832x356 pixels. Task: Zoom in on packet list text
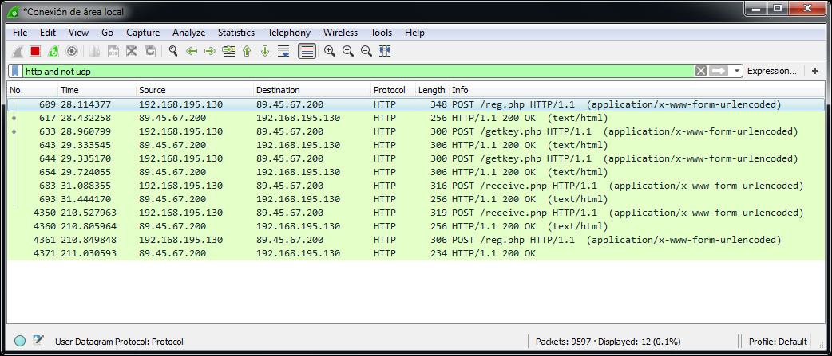point(329,51)
